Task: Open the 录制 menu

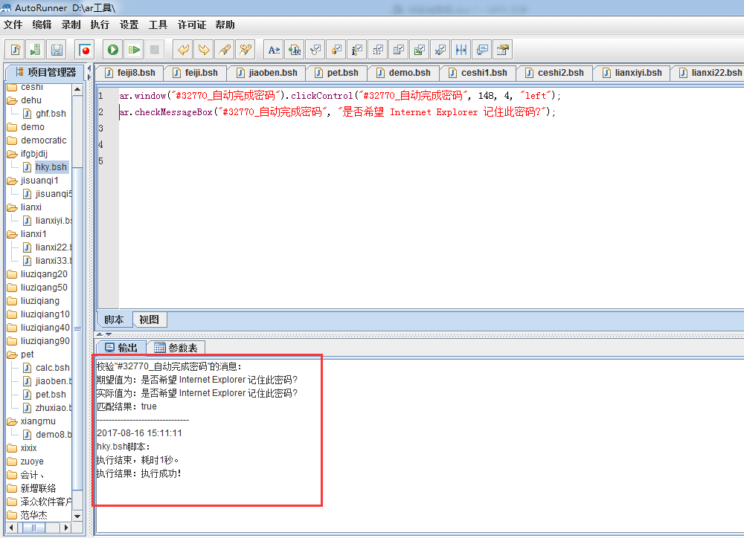Action: 71,25
